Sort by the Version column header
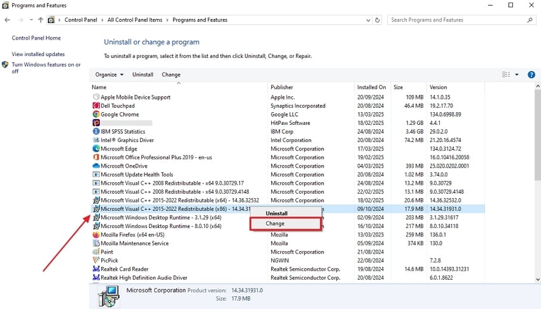 pyautogui.click(x=456, y=87)
